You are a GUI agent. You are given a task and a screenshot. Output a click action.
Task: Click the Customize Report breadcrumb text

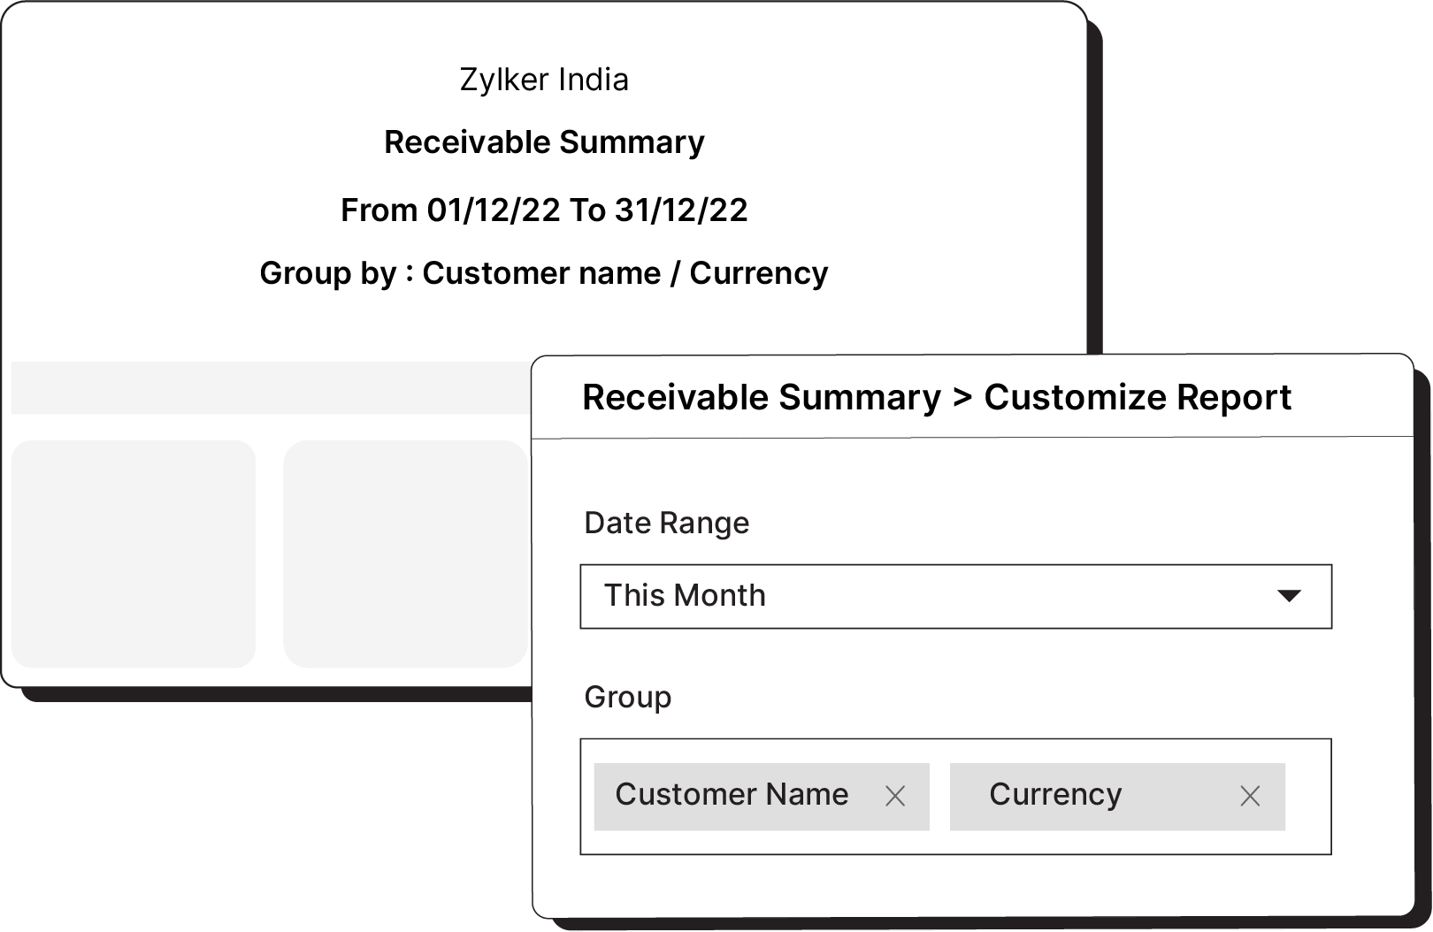[1138, 398]
